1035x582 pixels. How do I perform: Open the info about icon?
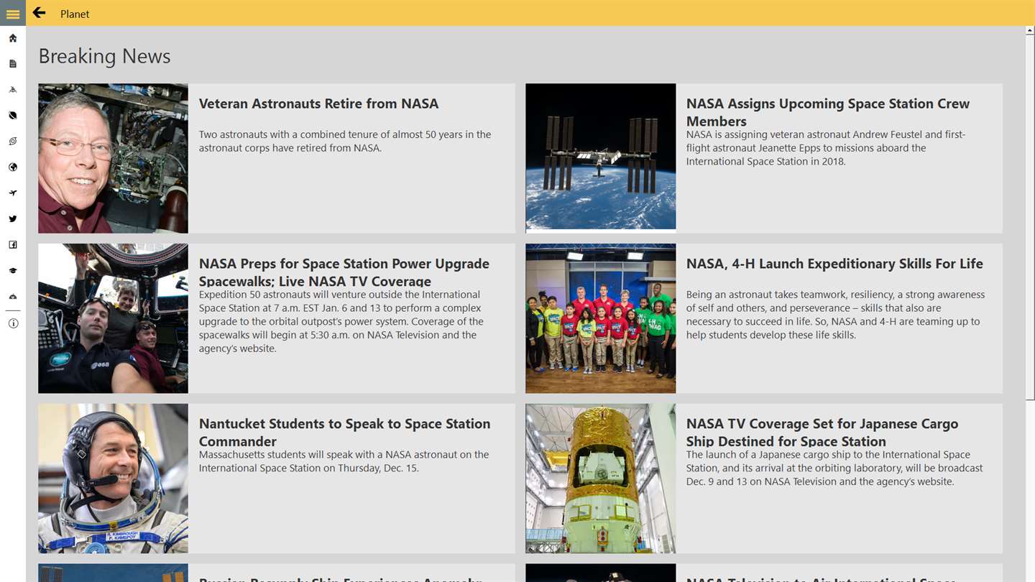coord(13,323)
